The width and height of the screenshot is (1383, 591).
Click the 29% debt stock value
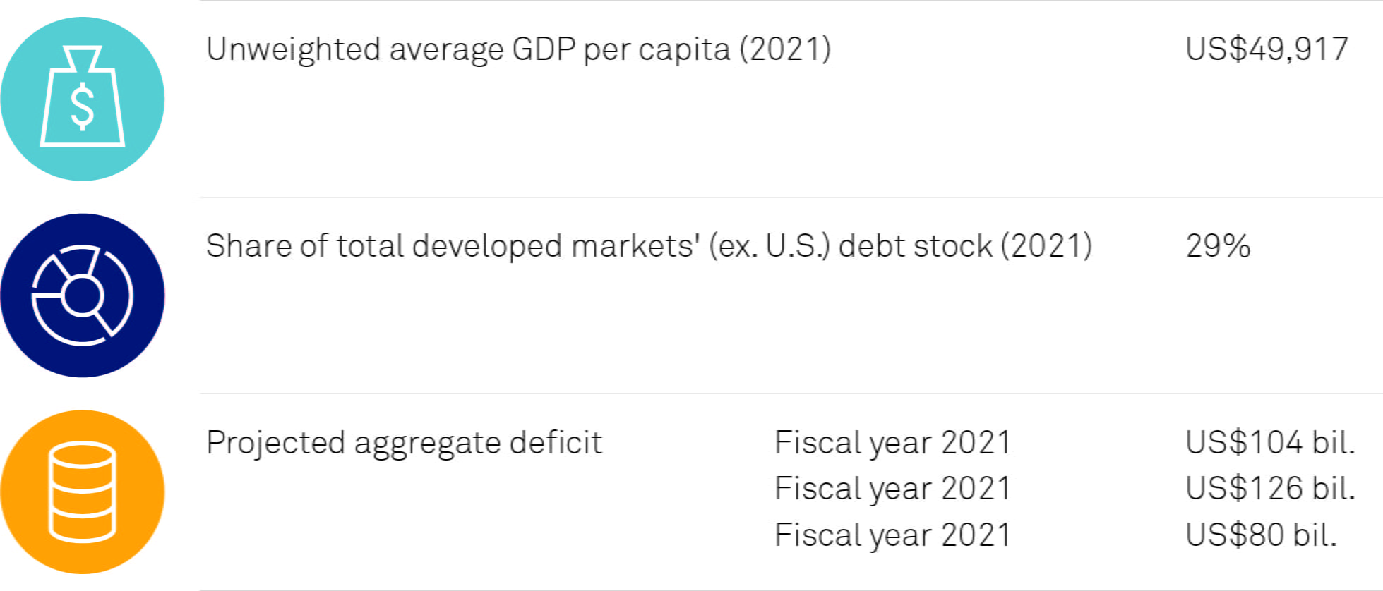tap(1218, 246)
